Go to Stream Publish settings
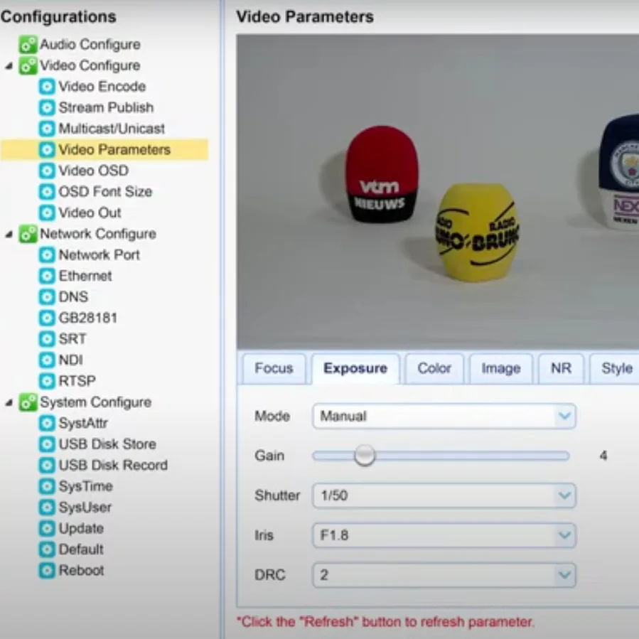The image size is (639, 639). point(107,107)
